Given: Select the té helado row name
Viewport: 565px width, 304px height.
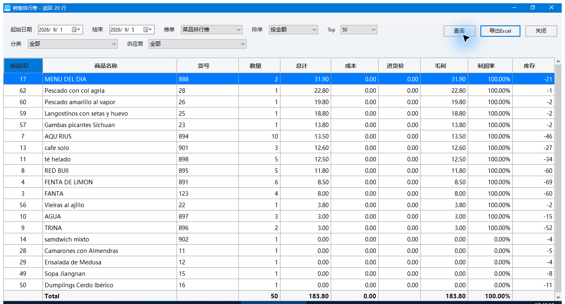Looking at the screenshot, I should pyautogui.click(x=110, y=159).
